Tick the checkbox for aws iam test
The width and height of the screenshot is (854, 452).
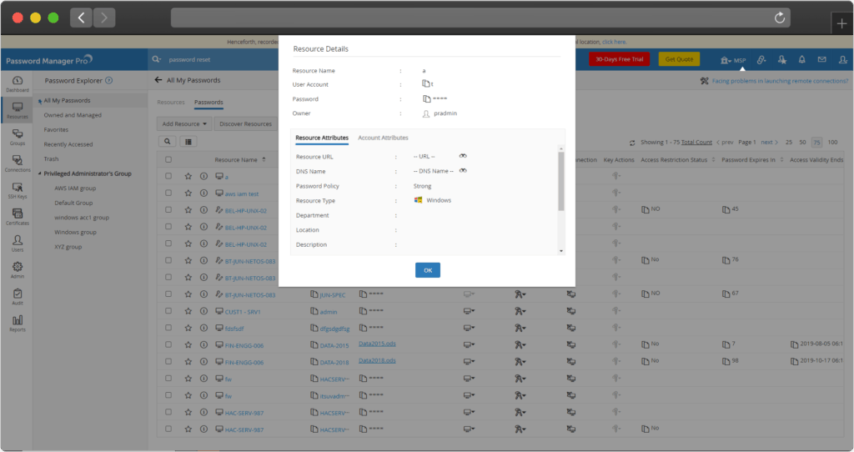point(168,193)
